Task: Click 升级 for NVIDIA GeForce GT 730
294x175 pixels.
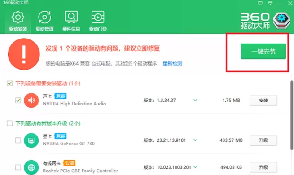Action: pyautogui.click(x=263, y=140)
